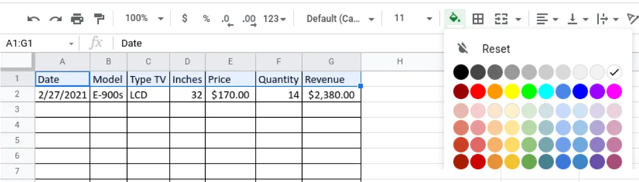
Task: Click the Merge cells icon
Action: coord(501,19)
